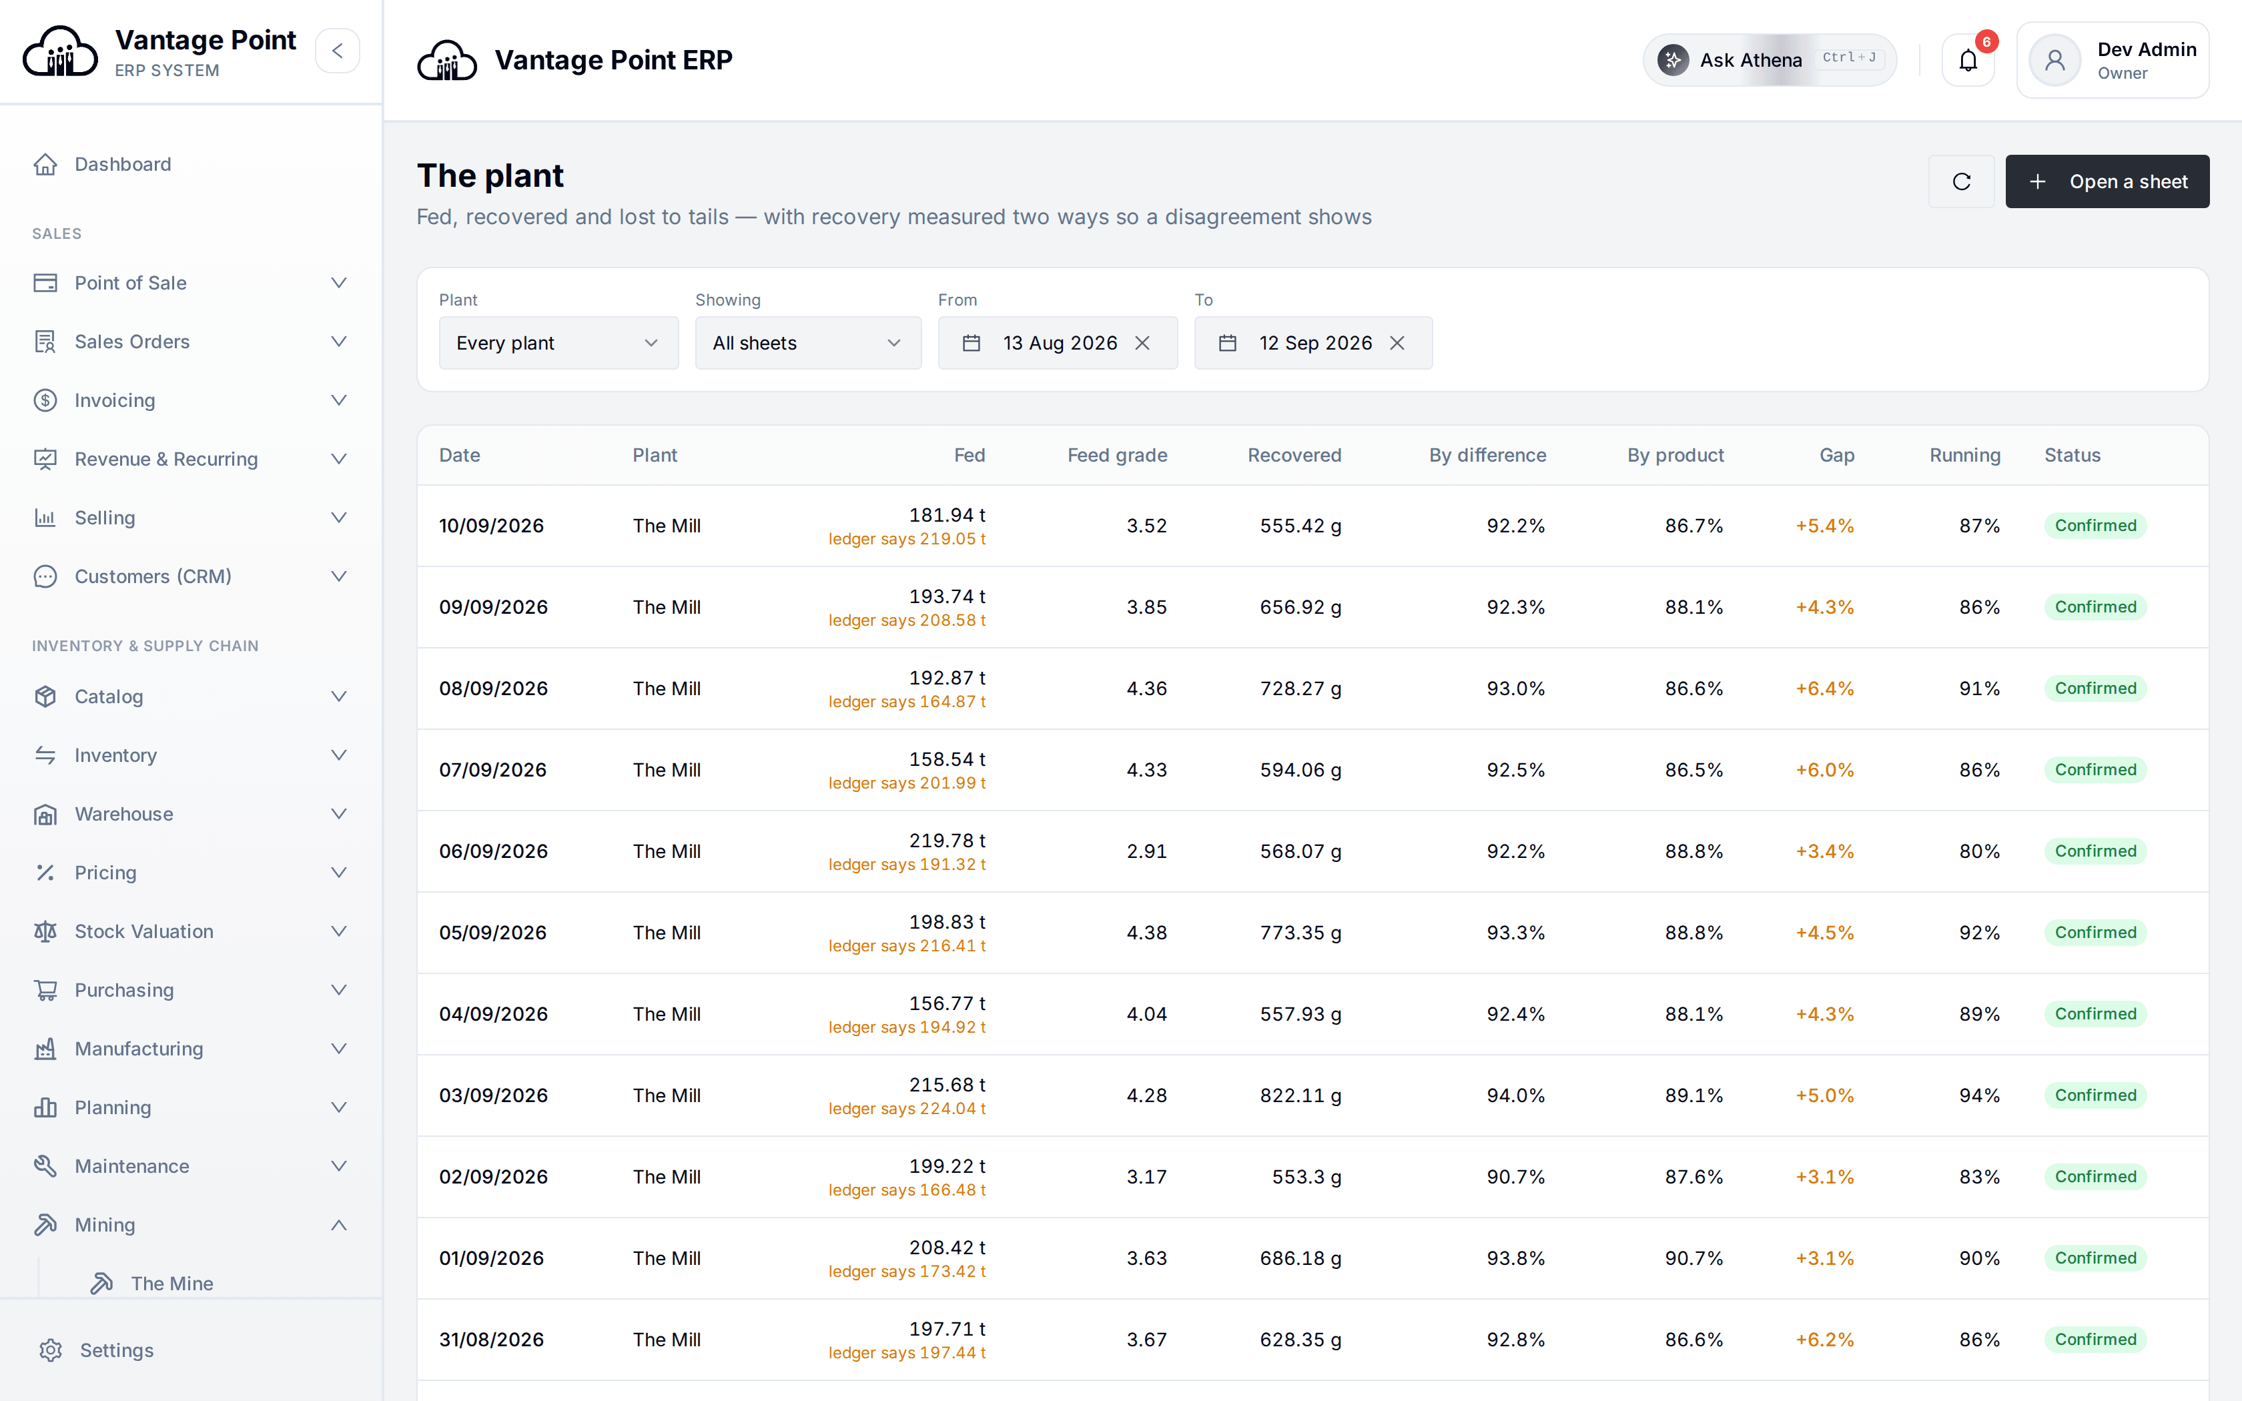The image size is (2242, 1401).
Task: Click the Planning bars icon
Action: point(45,1107)
